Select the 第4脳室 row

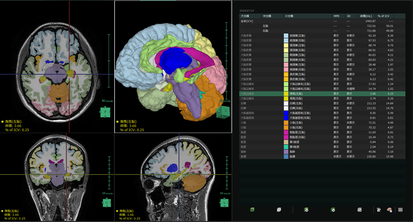click(322, 147)
